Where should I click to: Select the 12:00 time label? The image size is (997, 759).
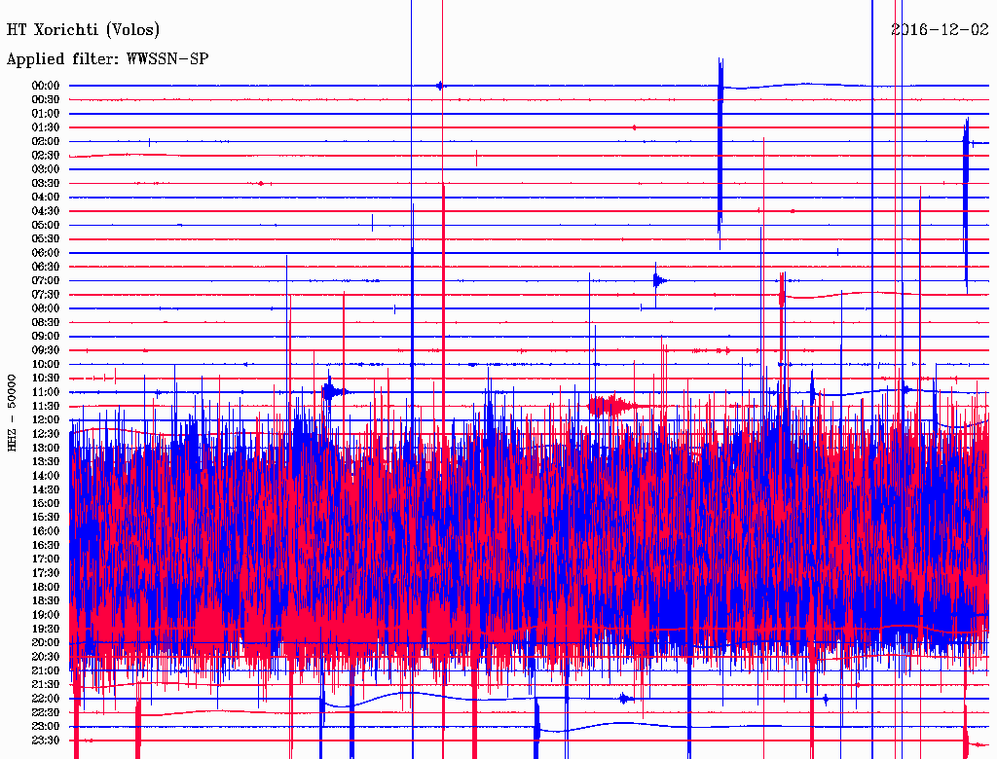point(46,419)
